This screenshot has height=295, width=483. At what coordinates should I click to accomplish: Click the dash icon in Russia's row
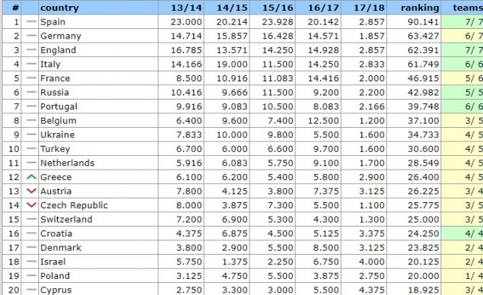point(31,92)
